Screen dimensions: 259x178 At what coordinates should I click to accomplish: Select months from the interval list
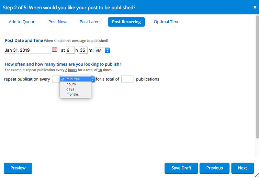[x=73, y=94]
